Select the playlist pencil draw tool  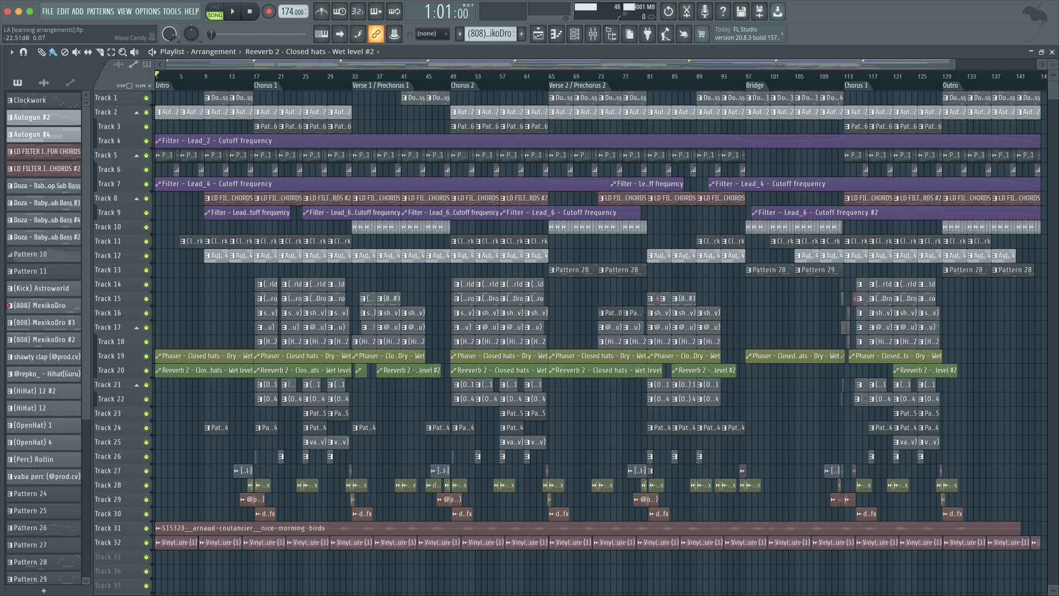coord(41,52)
